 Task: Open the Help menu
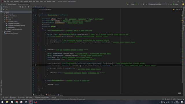click(x=54, y=1)
